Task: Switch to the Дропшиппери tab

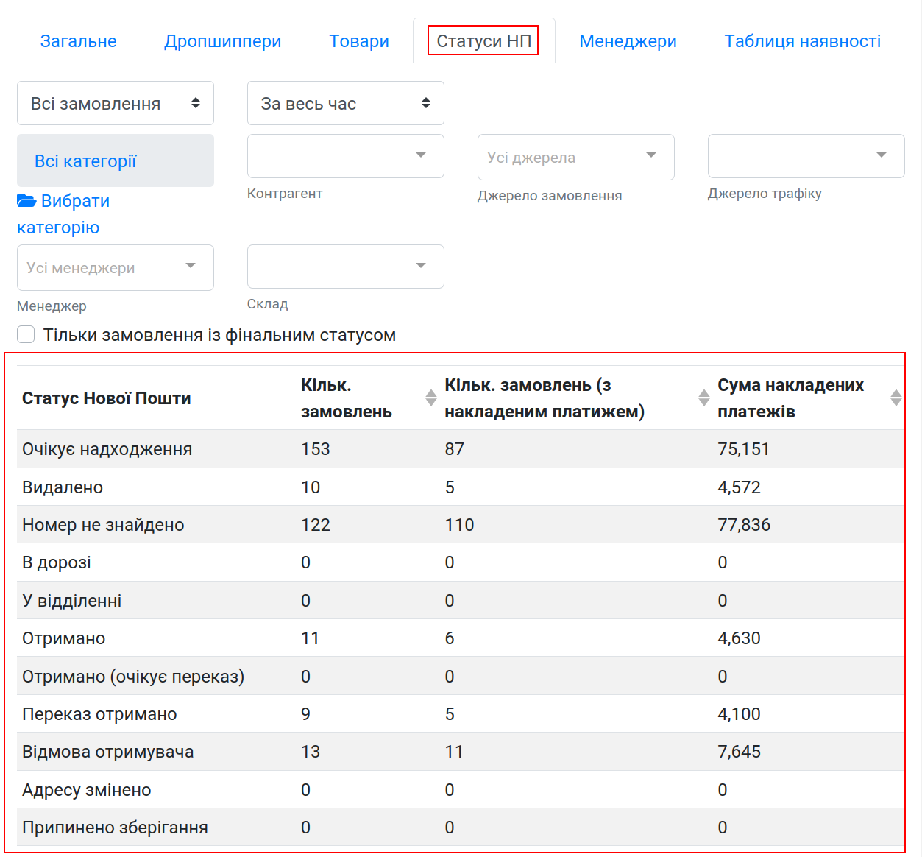Action: tap(222, 41)
